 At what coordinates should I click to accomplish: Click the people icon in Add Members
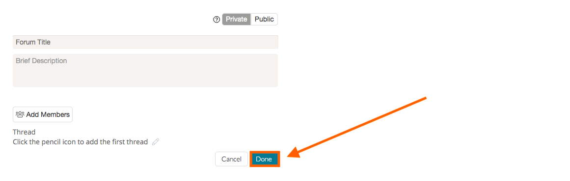pyautogui.click(x=20, y=114)
